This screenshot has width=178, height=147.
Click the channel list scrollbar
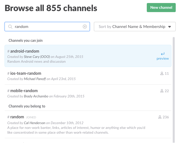[173, 88]
